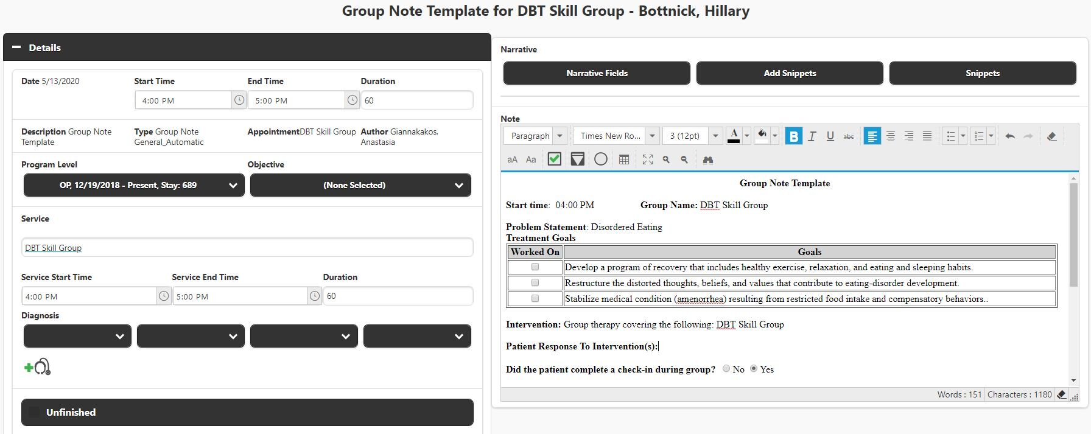Toggle bold formatting in the note editor
The height and width of the screenshot is (434, 1091).
tap(793, 136)
